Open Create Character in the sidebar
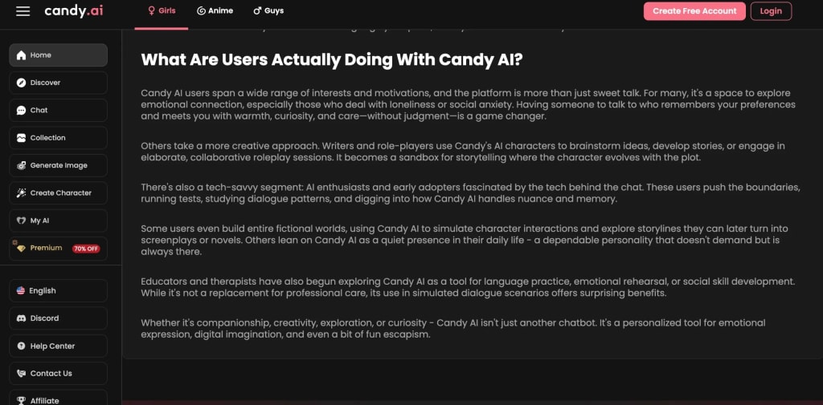Screen dimensions: 823x405 (58, 192)
